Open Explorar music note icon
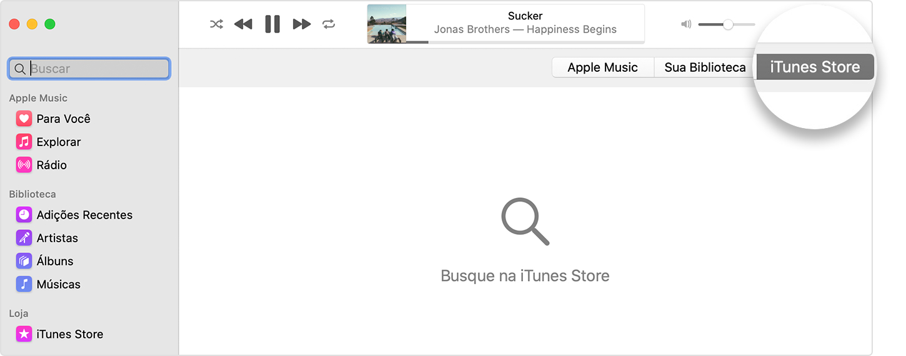The height and width of the screenshot is (356, 906). pyautogui.click(x=24, y=142)
